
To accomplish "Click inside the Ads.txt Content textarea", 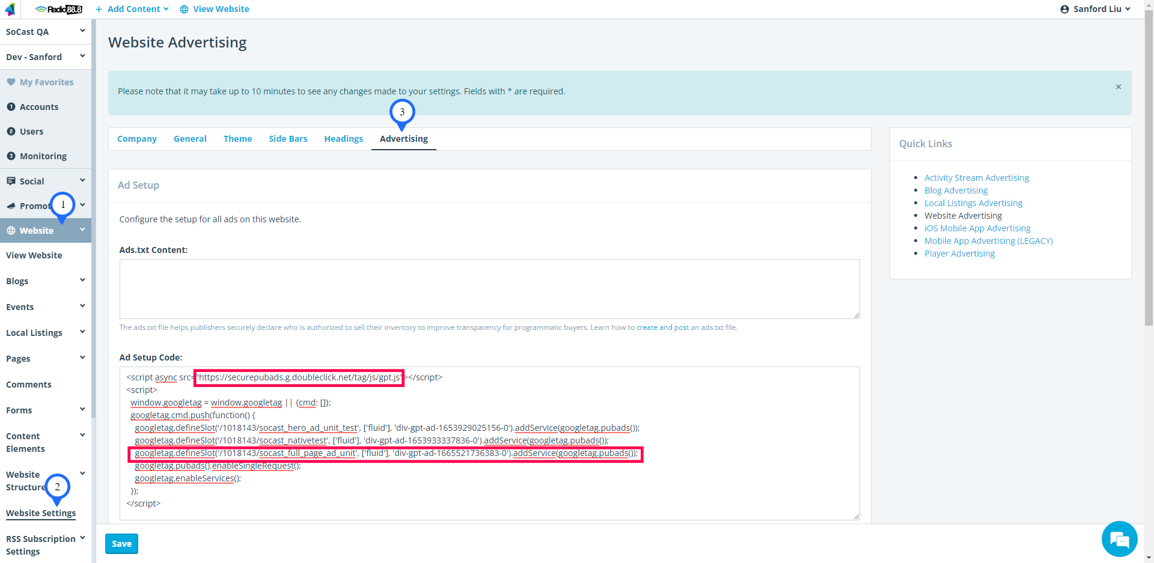I will click(489, 289).
